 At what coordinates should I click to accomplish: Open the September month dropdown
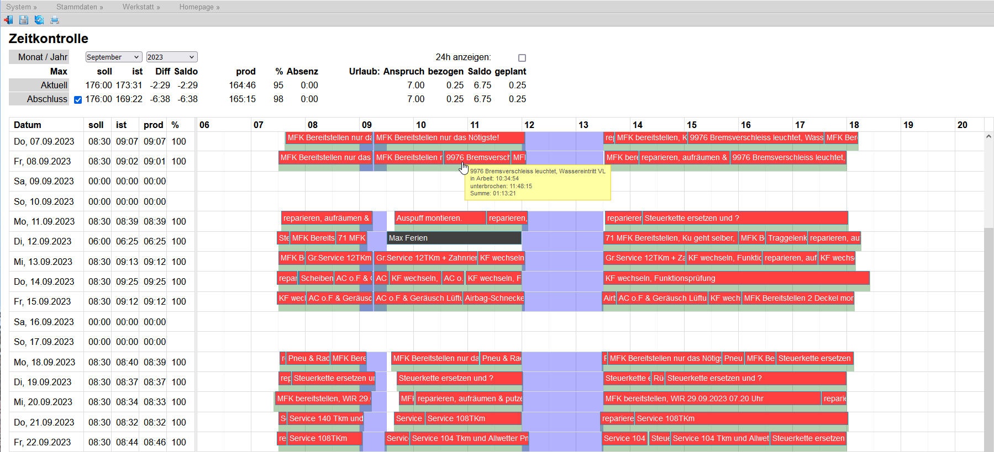(113, 57)
